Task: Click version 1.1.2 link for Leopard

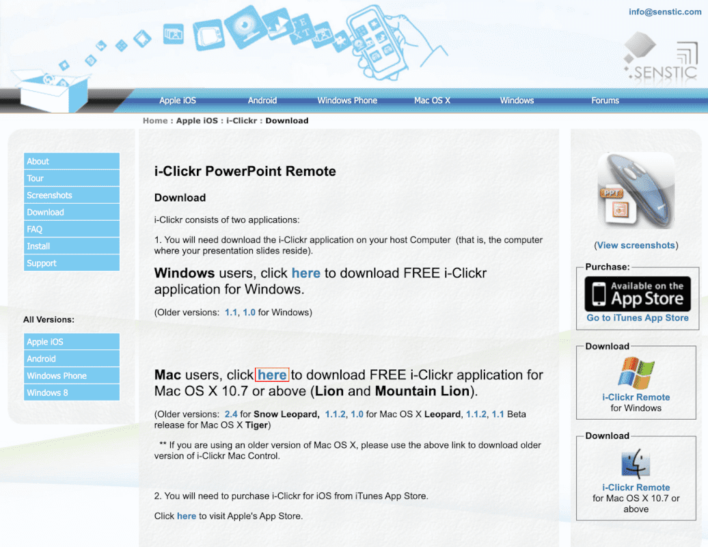Action: (x=335, y=414)
